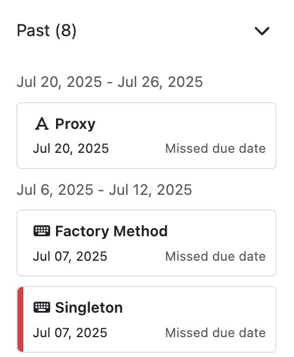294x357 pixels.
Task: Click the Factory Method keyboard icon
Action: (41, 231)
